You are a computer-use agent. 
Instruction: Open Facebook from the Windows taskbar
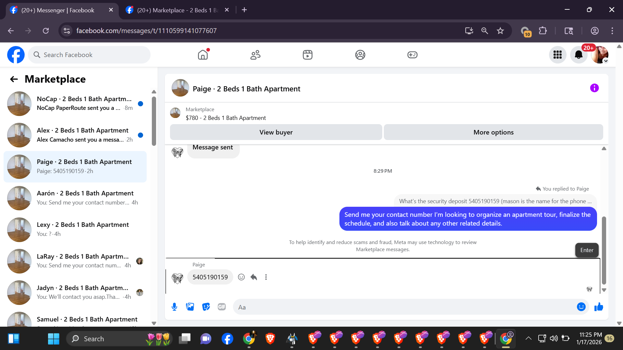pyautogui.click(x=227, y=339)
